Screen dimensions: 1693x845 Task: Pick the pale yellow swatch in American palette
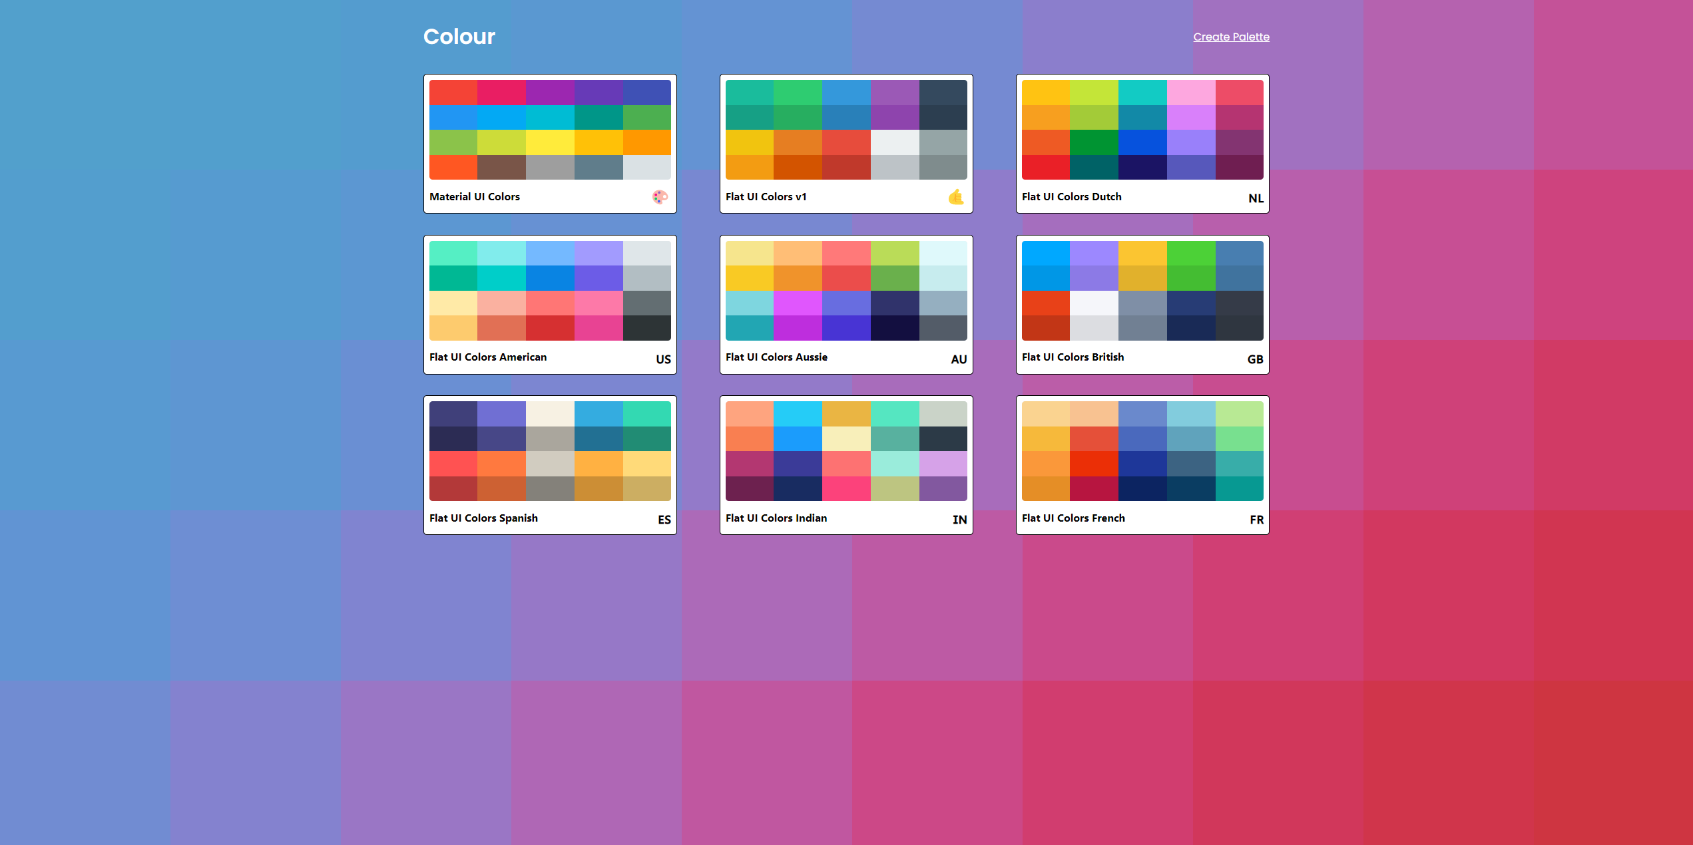coord(453,303)
